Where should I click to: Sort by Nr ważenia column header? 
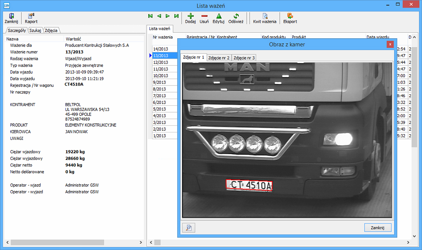click(163, 37)
